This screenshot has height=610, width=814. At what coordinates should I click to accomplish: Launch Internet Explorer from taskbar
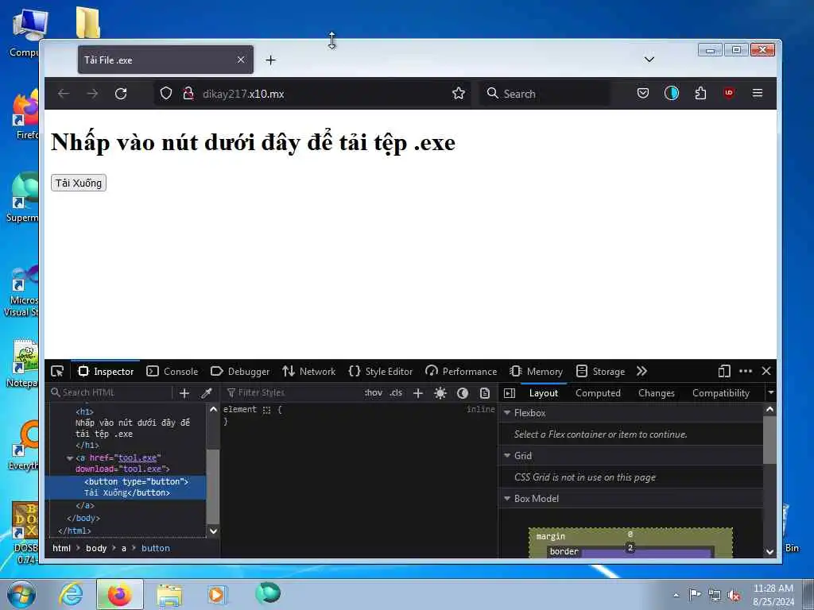71,594
